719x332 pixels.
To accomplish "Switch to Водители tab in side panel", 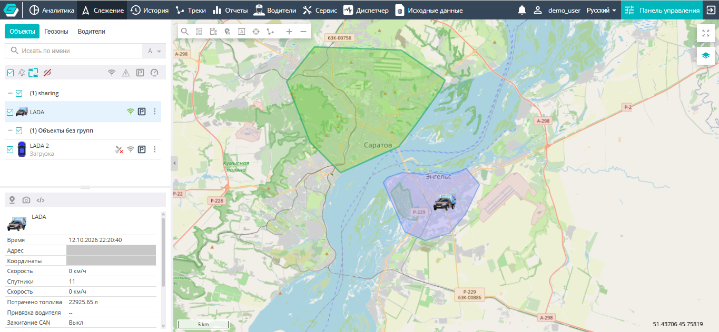I will (91, 32).
